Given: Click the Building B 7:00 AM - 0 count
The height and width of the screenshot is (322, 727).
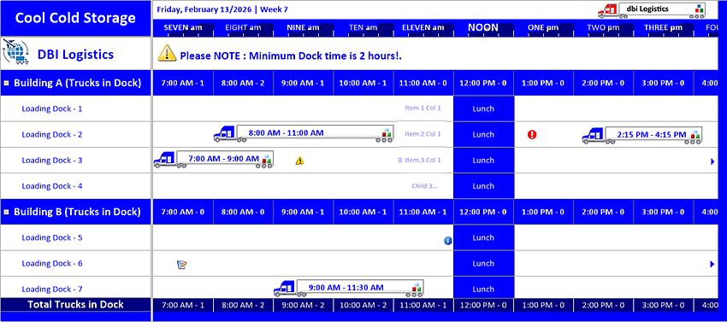Looking at the screenshot, I should click(x=183, y=212).
